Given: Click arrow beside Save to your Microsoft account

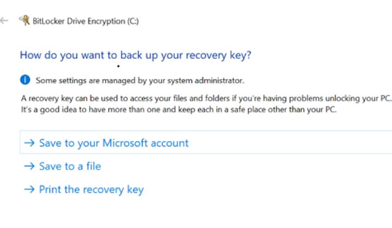Looking at the screenshot, I should 29,143.
